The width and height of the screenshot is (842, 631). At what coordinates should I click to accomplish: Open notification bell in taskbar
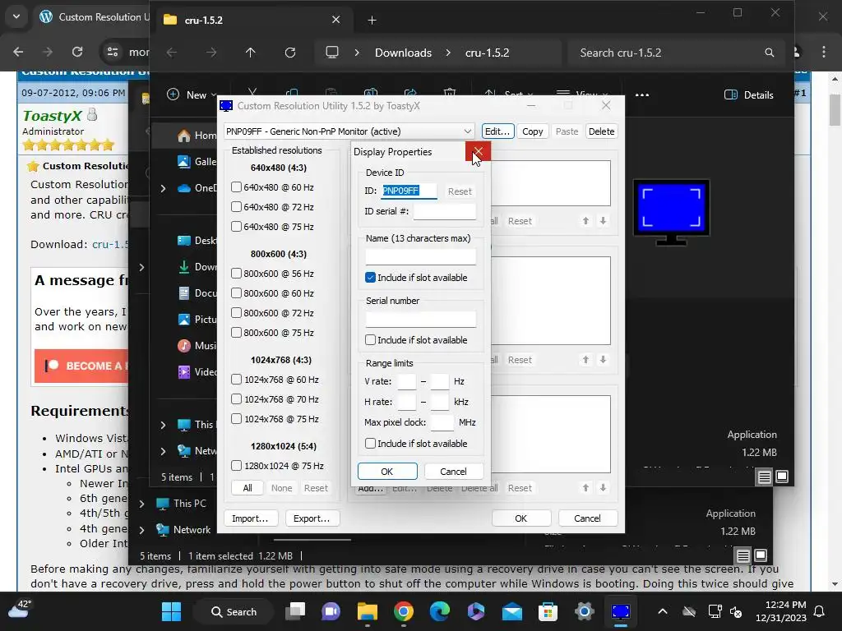[820, 611]
